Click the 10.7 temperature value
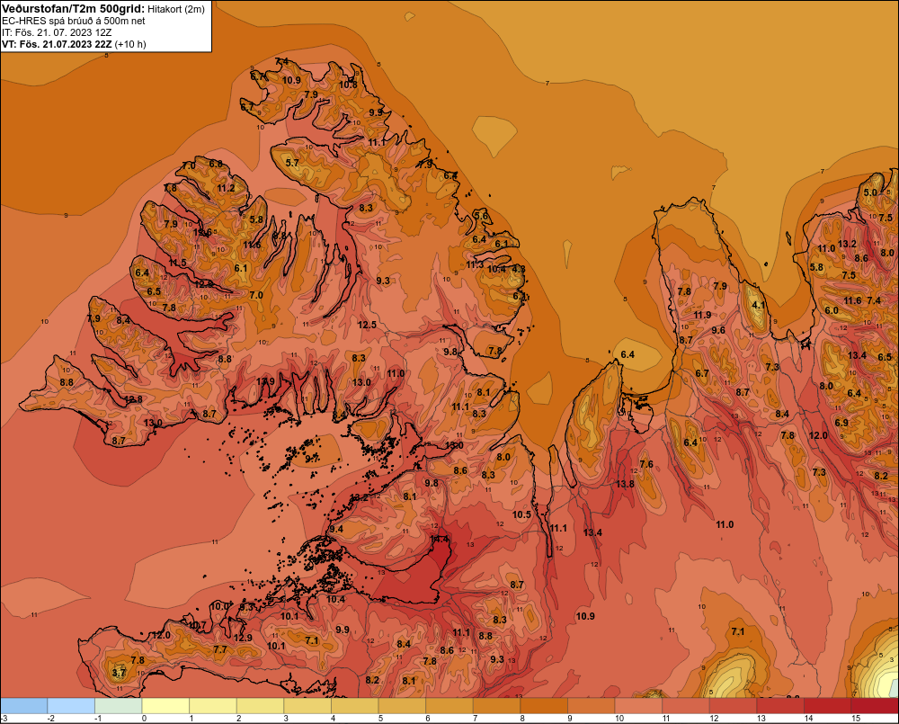Image resolution: width=899 pixels, height=724 pixels. 197,625
